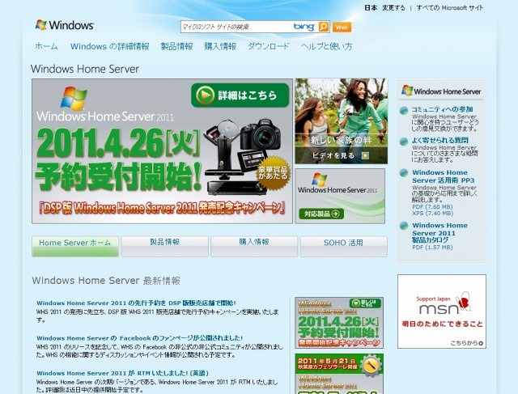Click the green 詳細はこちら banner button

coord(240,95)
